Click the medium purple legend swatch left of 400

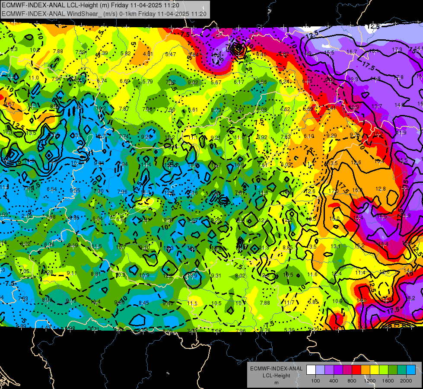(329, 370)
